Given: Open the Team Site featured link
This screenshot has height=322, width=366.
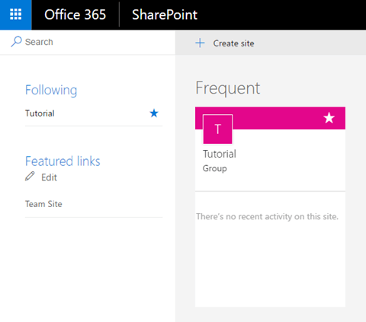Looking at the screenshot, I should (43, 204).
